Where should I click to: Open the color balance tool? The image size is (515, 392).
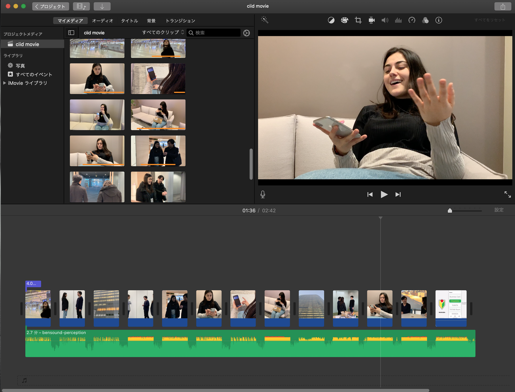pos(331,20)
